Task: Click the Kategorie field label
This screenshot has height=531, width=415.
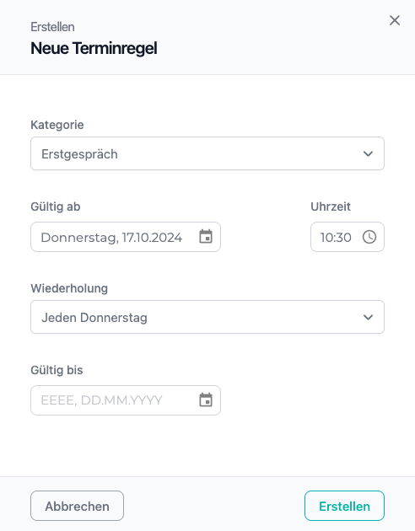Action: coord(57,125)
